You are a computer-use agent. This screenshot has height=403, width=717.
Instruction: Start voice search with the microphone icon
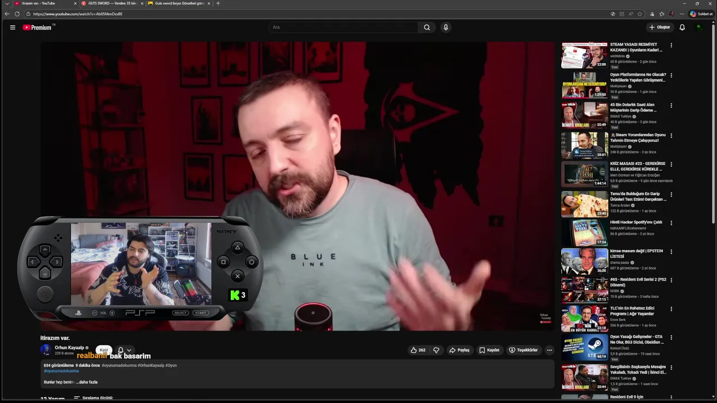[x=446, y=27]
